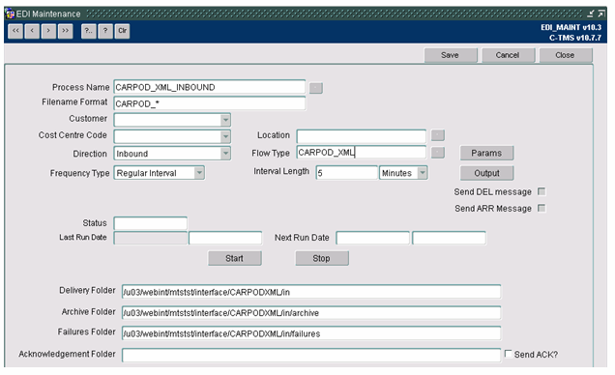Click the Clr clear toolbar button
This screenshot has height=375, width=615.
click(122, 31)
